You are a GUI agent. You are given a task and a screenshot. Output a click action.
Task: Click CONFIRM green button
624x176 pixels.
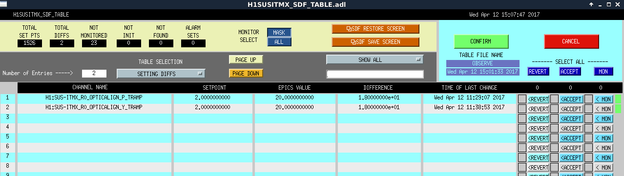click(x=481, y=41)
